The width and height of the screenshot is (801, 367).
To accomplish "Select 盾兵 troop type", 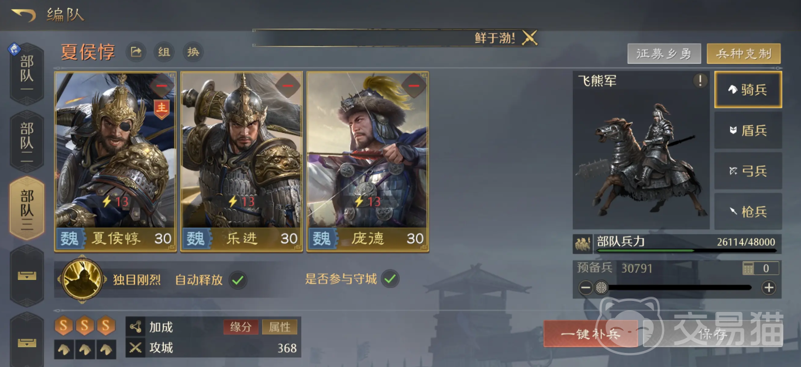I will point(748,131).
